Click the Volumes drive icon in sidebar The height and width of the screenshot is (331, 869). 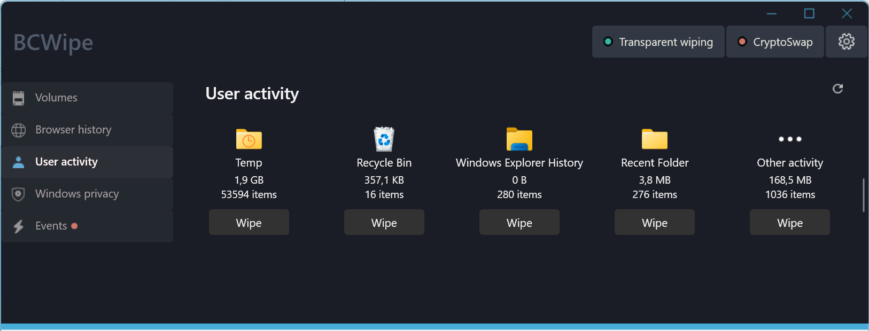click(x=19, y=98)
